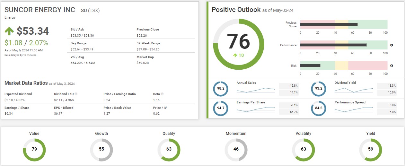Click the Data delayed by 15 minutes note
Viewport: 405px width, 166px height.
(x=20, y=55)
